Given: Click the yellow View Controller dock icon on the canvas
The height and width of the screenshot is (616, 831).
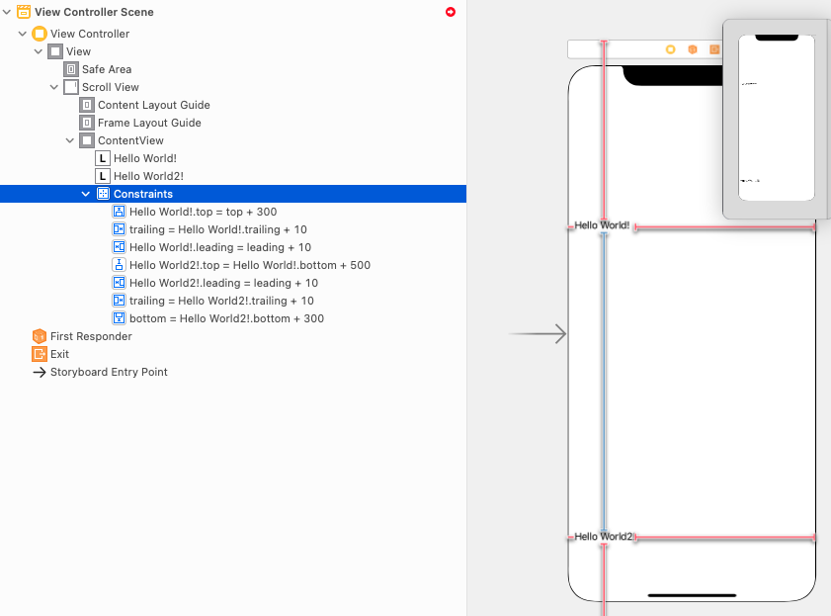Looking at the screenshot, I should [670, 49].
